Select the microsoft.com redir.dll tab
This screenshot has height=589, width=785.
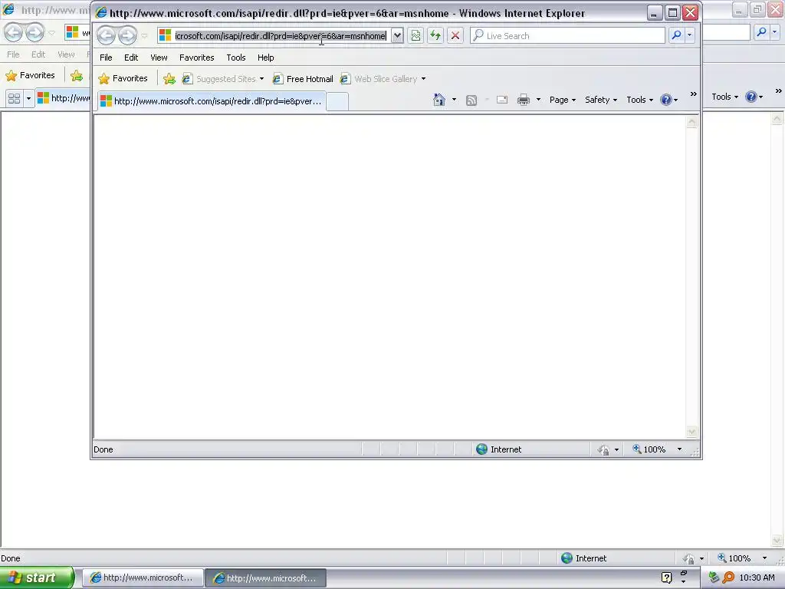[x=212, y=101]
